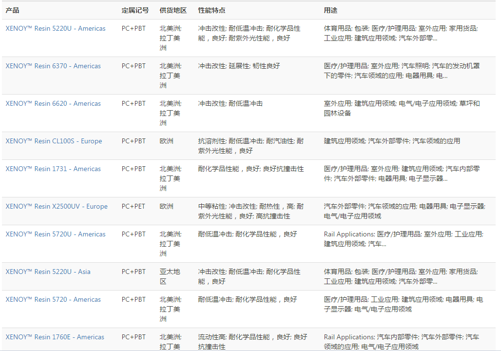Select 流动性高 properties in 1760E row

(252, 342)
